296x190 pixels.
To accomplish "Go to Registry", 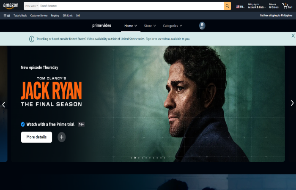I will tap(55, 16).
